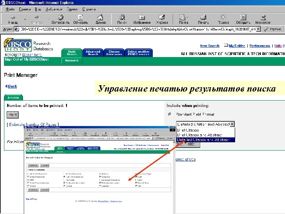This screenshot has width=285, height=214.
Task: Click the Mail (Почта) toolbar icon
Action: pos(182,17)
